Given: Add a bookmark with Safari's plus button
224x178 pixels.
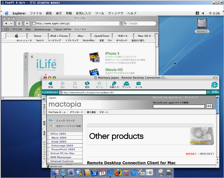Looking at the screenshot, I should click(x=27, y=24).
